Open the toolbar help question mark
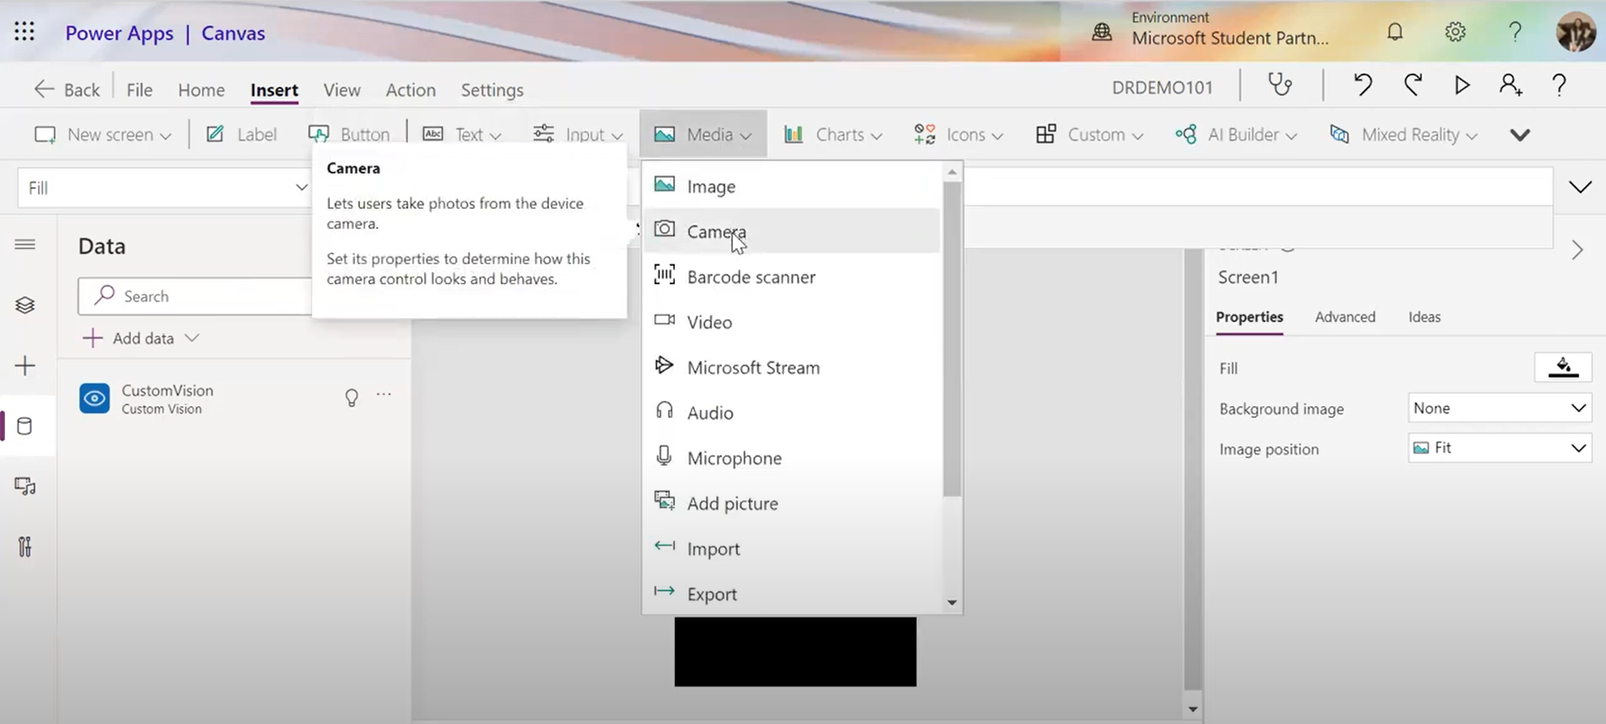Viewport: 1606px width, 724px height. 1559,85
